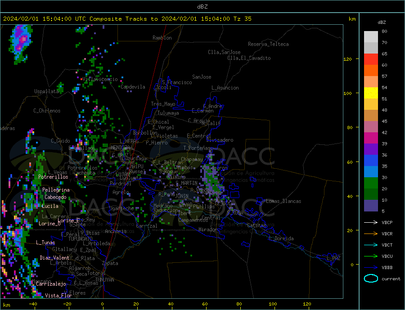Click the C_Chilenos map label

[47, 111]
